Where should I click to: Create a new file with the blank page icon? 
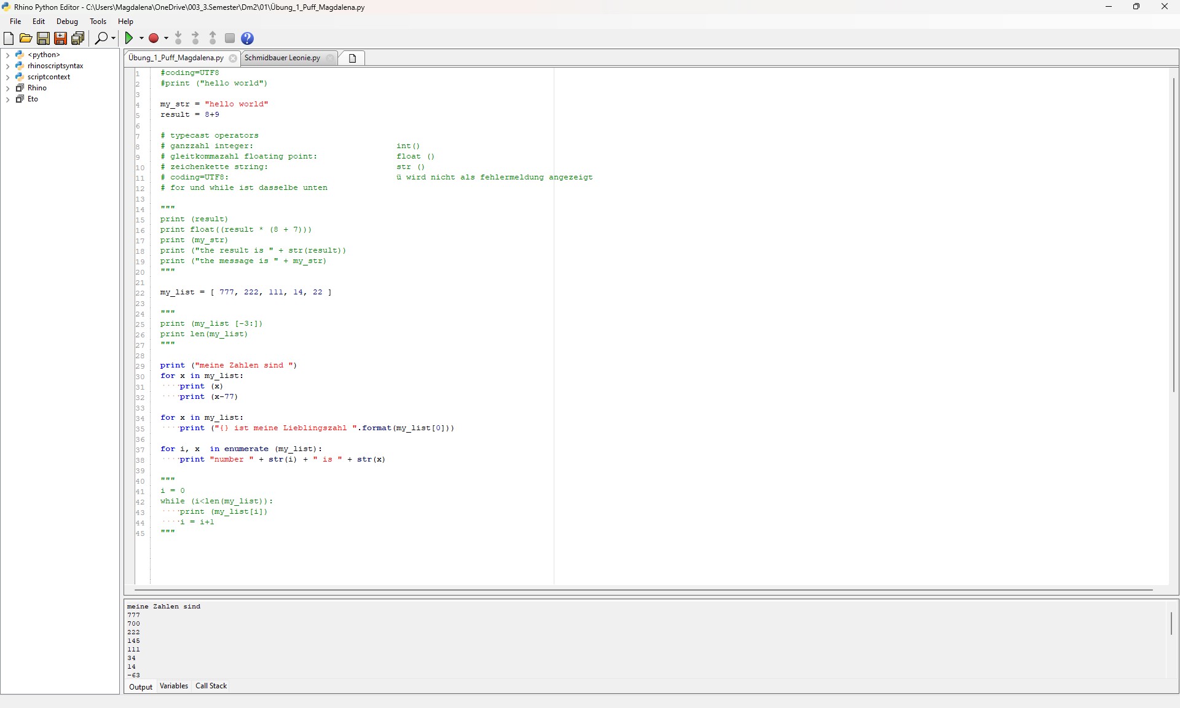pyautogui.click(x=9, y=38)
